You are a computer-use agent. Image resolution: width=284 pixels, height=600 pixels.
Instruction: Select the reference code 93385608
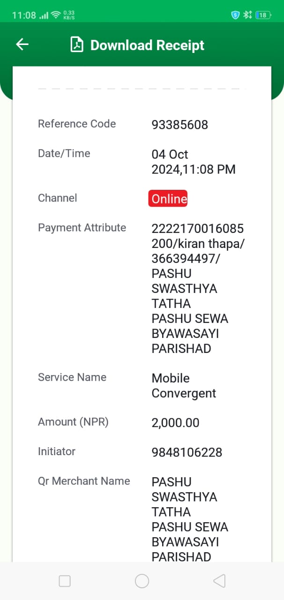(x=179, y=125)
